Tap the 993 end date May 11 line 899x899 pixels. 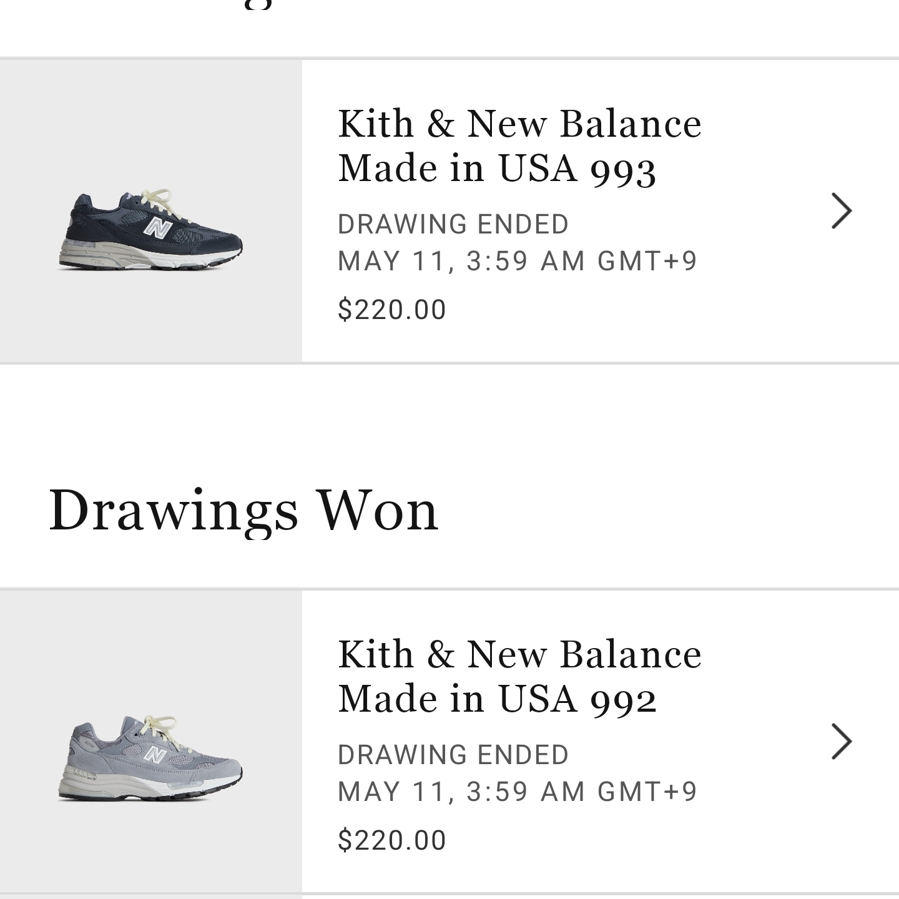517,261
